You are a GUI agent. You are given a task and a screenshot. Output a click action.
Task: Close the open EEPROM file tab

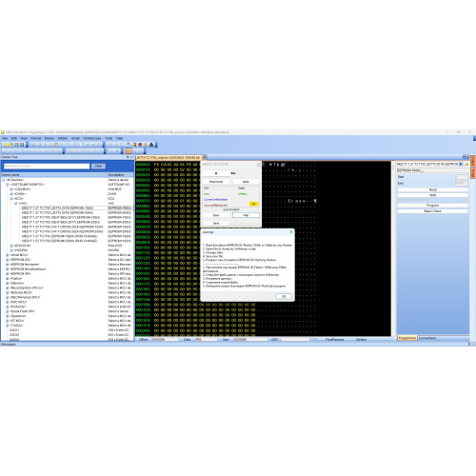pos(205,157)
